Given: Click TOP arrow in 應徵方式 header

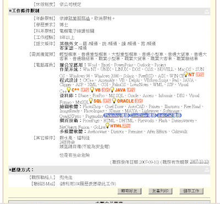Looking at the screenshot, I should 207,169.
